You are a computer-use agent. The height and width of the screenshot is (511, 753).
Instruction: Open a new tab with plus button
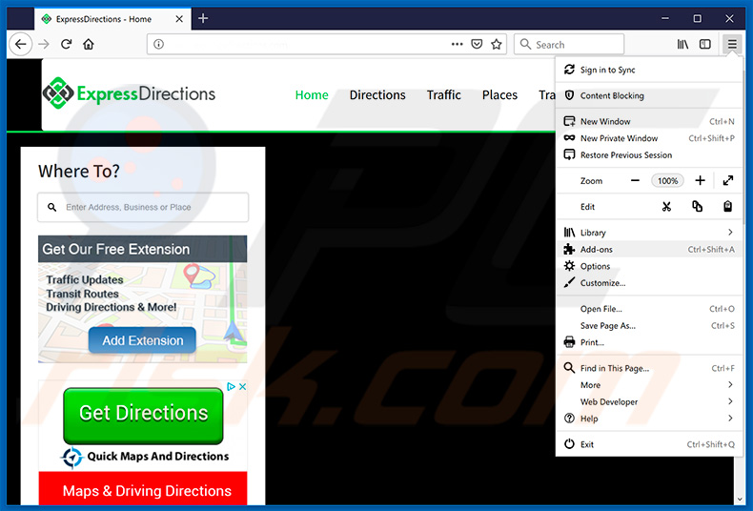click(x=203, y=18)
